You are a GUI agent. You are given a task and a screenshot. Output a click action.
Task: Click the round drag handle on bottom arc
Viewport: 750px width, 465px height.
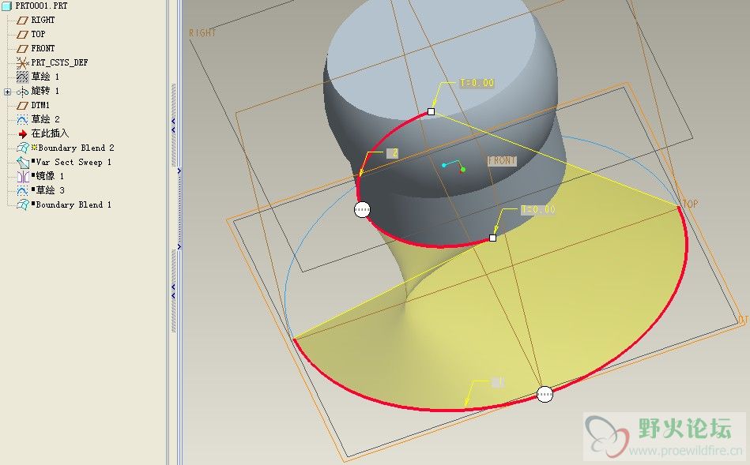(545, 394)
